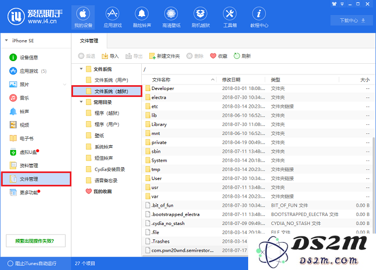Select the electra folder row
This screenshot has width=376, height=270.
pos(257,97)
